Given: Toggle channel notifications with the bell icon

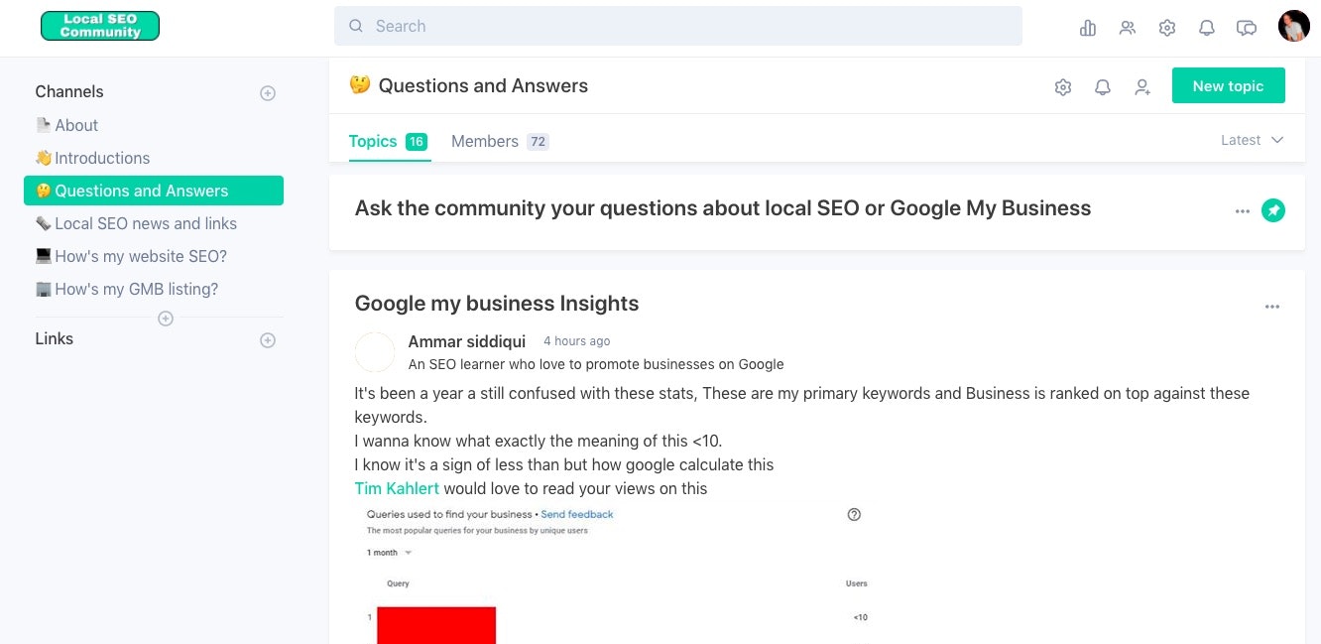Looking at the screenshot, I should pyautogui.click(x=1102, y=86).
